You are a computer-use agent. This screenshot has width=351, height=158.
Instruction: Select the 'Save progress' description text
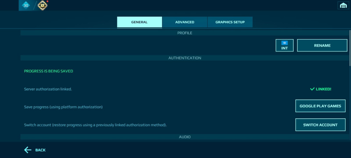63,107
